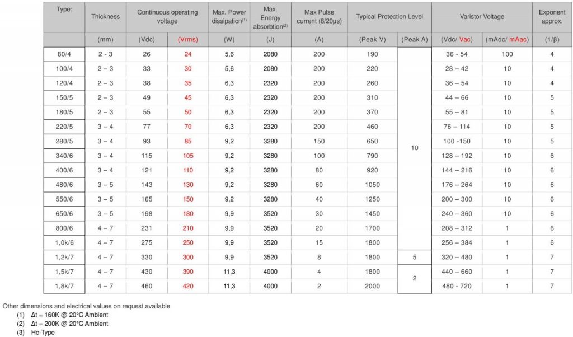The width and height of the screenshot is (573, 337).
Task: Select the Peak A cell showing 5
Action: [415, 257]
